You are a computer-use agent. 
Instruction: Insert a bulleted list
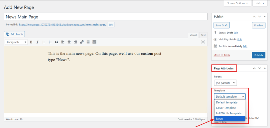[44, 42]
